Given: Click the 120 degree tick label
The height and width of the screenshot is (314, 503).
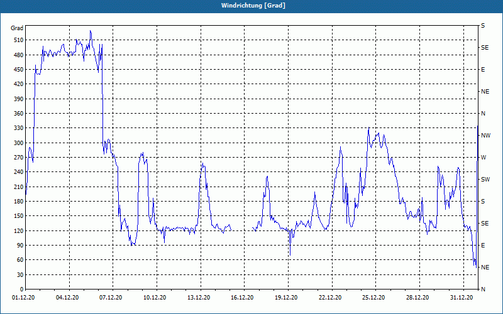Looking at the screenshot, I should pyautogui.click(x=18, y=231).
